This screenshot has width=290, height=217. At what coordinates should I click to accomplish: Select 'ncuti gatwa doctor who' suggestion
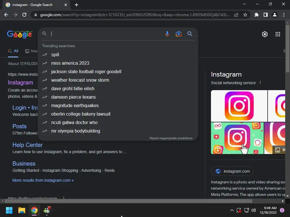pos(118,123)
